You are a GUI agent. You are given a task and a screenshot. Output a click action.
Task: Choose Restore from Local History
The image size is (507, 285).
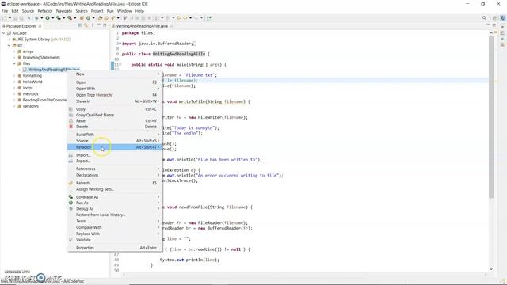click(114, 215)
